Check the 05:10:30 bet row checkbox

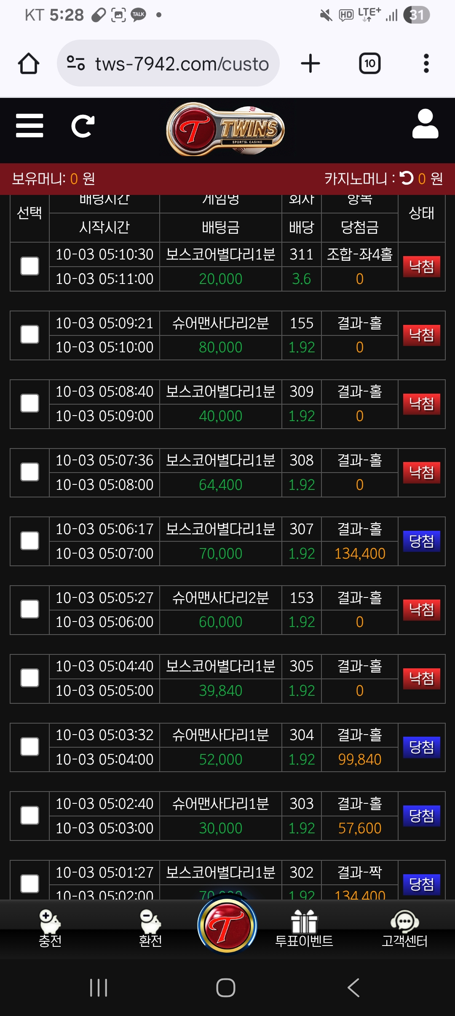coord(30,266)
